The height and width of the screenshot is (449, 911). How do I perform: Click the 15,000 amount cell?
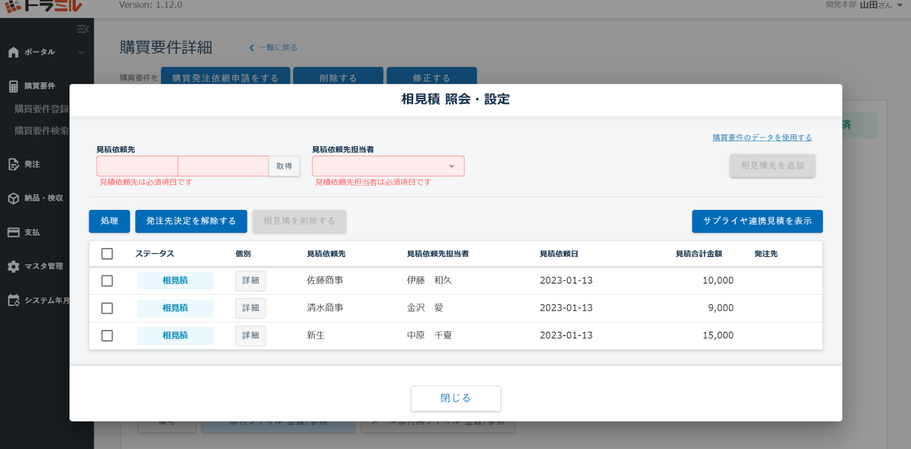718,336
